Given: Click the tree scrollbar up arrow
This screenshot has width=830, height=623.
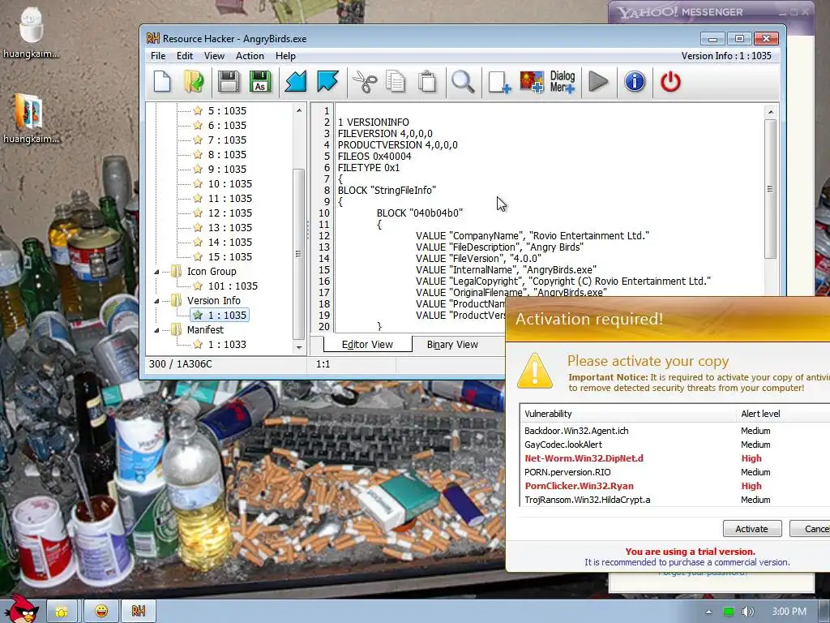Looking at the screenshot, I should [x=299, y=110].
